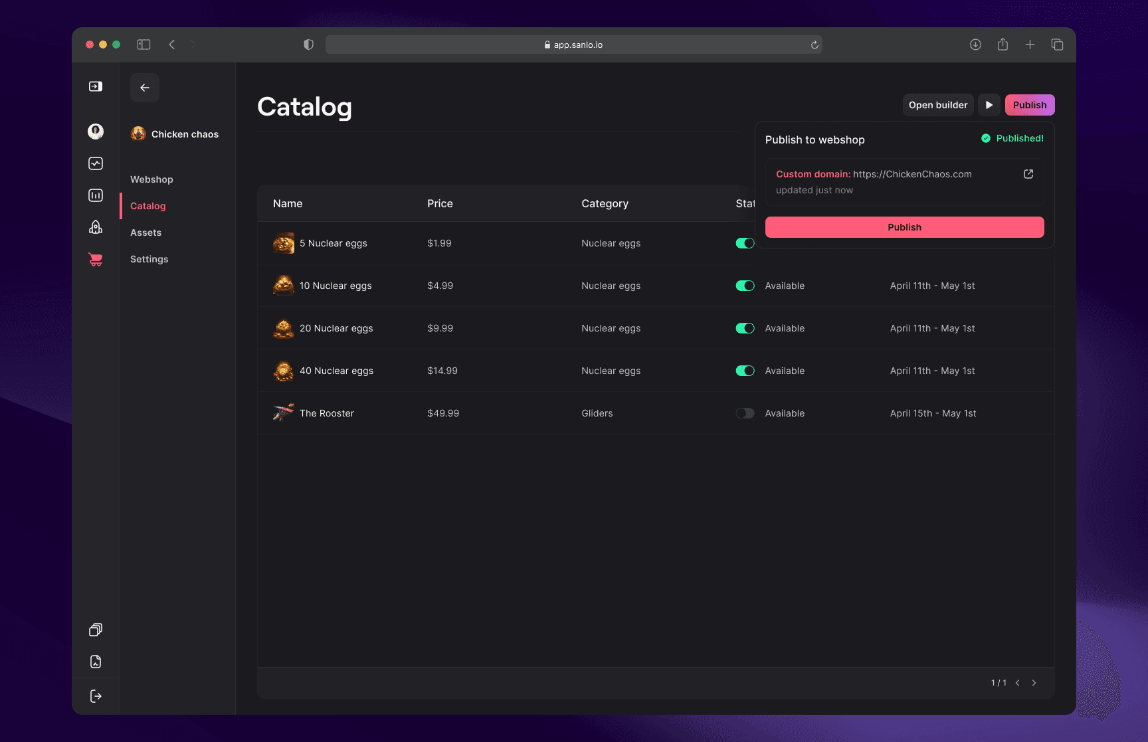This screenshot has height=742, width=1148.
Task: Click the Open builder button
Action: pos(938,105)
